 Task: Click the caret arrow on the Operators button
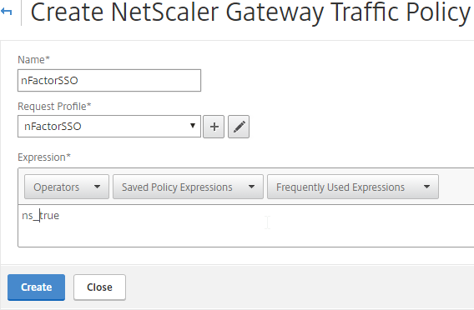coord(97,187)
